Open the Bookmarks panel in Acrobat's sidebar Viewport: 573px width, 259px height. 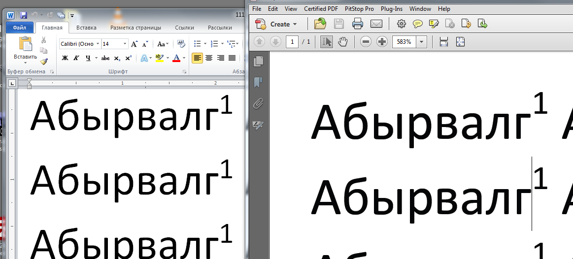(258, 83)
